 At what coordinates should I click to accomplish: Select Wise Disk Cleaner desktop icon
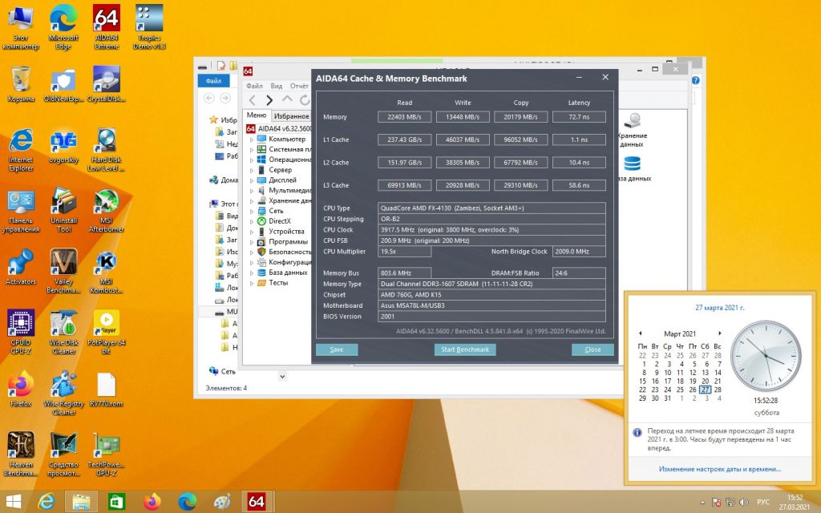coord(64,332)
